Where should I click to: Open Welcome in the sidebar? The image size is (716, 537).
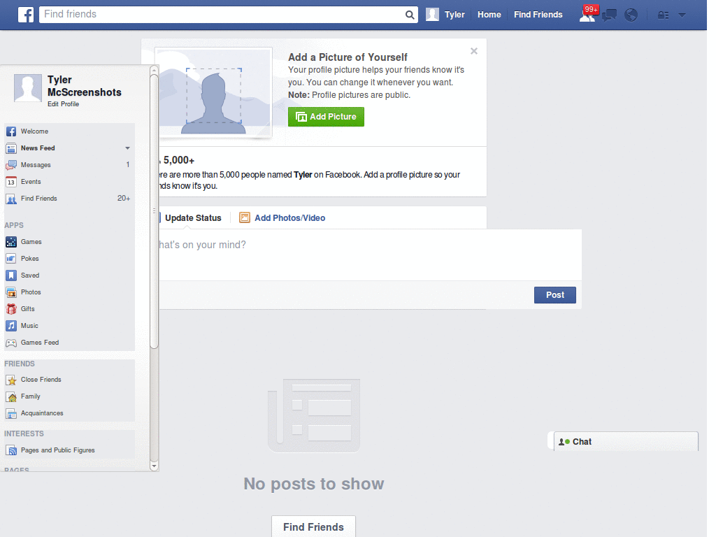click(x=70, y=131)
